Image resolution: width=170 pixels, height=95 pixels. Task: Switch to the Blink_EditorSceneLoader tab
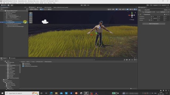61,7
